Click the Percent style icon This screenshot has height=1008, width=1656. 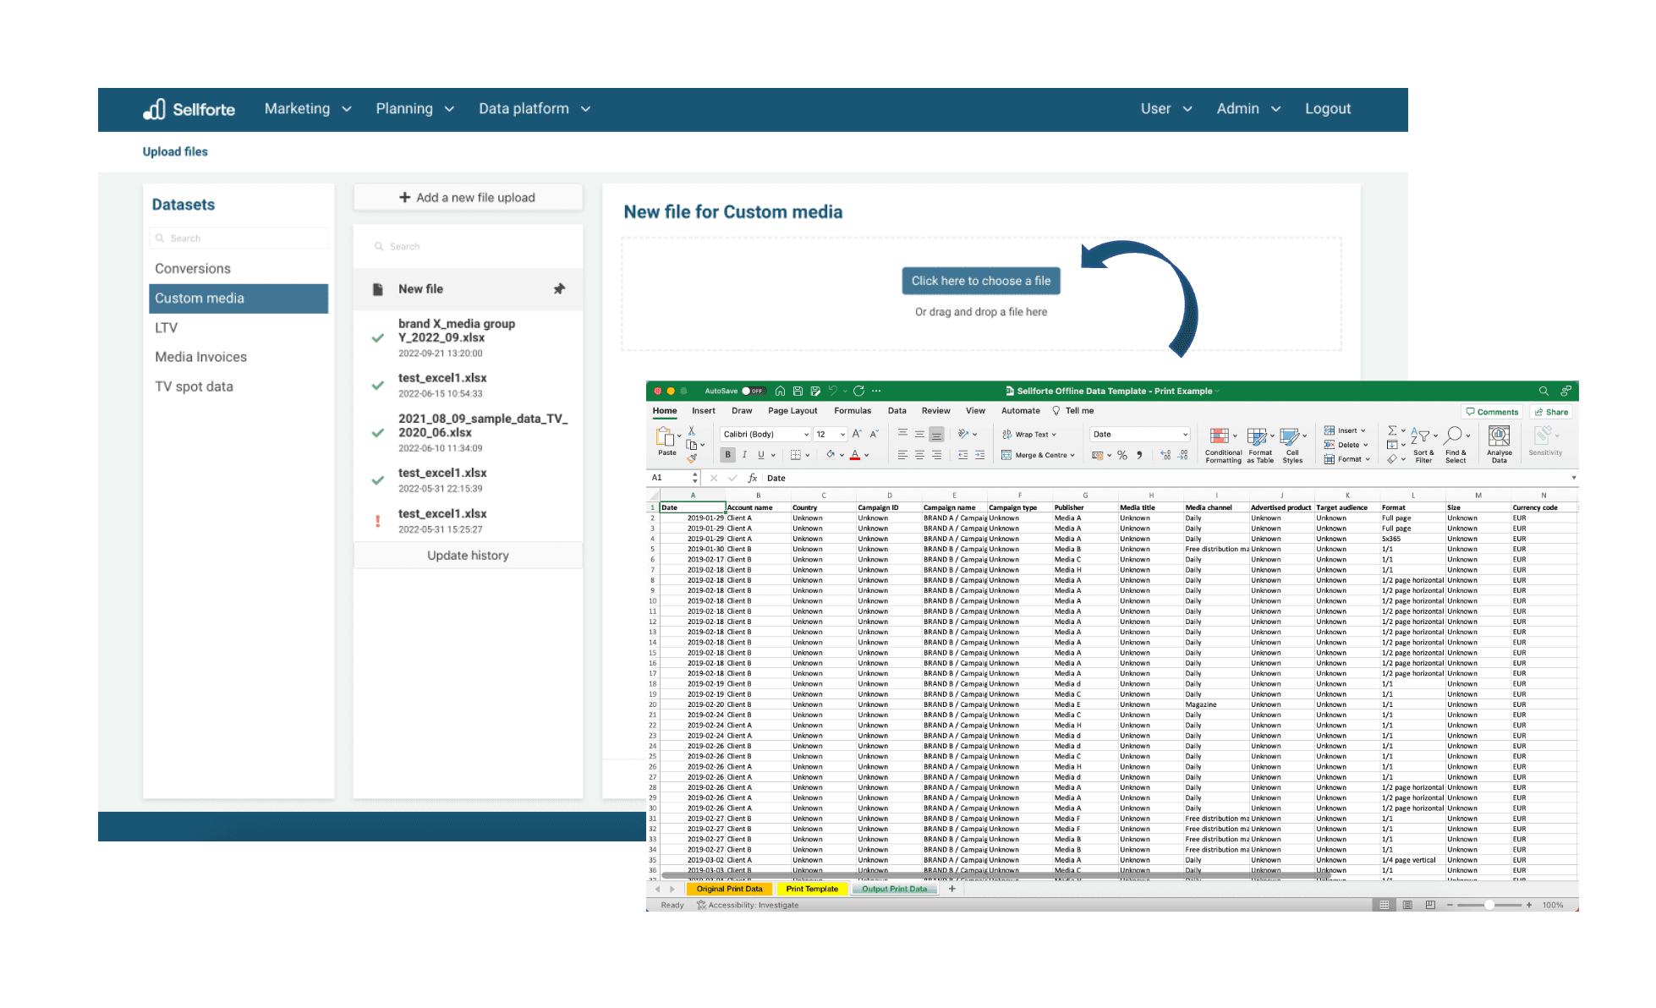[x=1122, y=455]
